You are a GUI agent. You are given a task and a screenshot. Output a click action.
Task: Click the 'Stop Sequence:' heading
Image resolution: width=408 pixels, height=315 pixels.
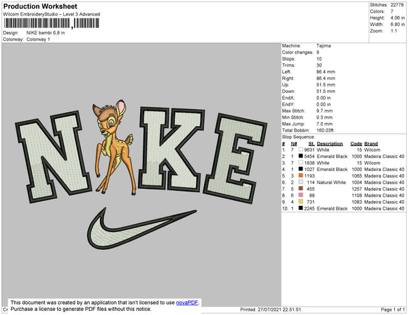[x=299, y=137]
